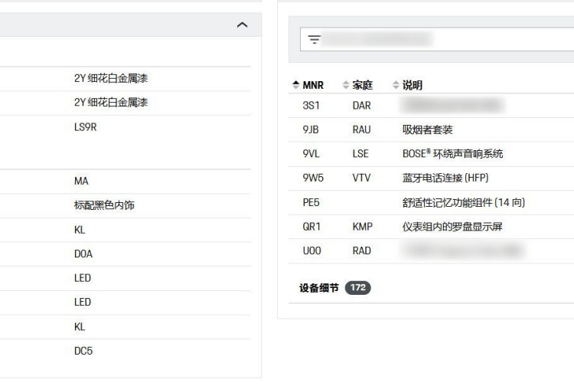Select the 9VL row code

311,154
